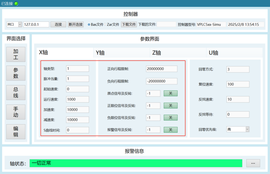The image size is (270, 174).
Task: Click the green connection status indicator
Action: pyautogui.click(x=16, y=4)
